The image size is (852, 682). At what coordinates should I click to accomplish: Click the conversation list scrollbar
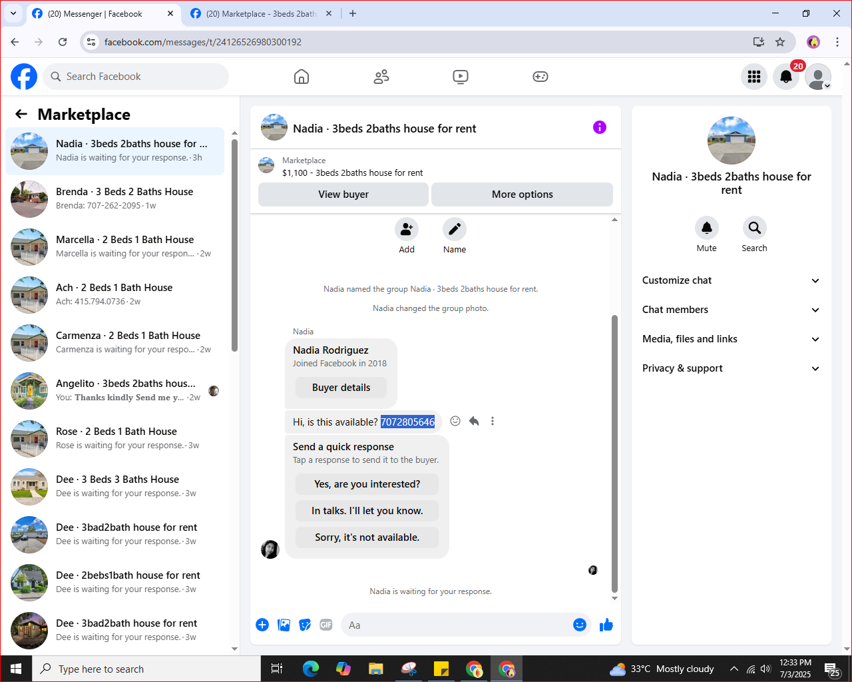(234, 245)
